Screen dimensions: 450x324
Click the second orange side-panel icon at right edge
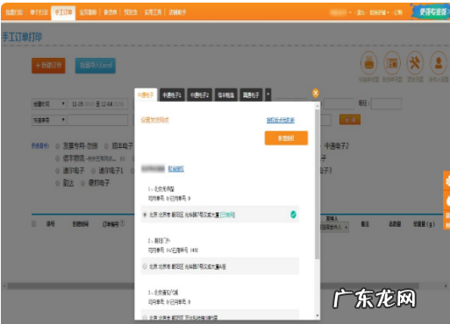pos(447,201)
